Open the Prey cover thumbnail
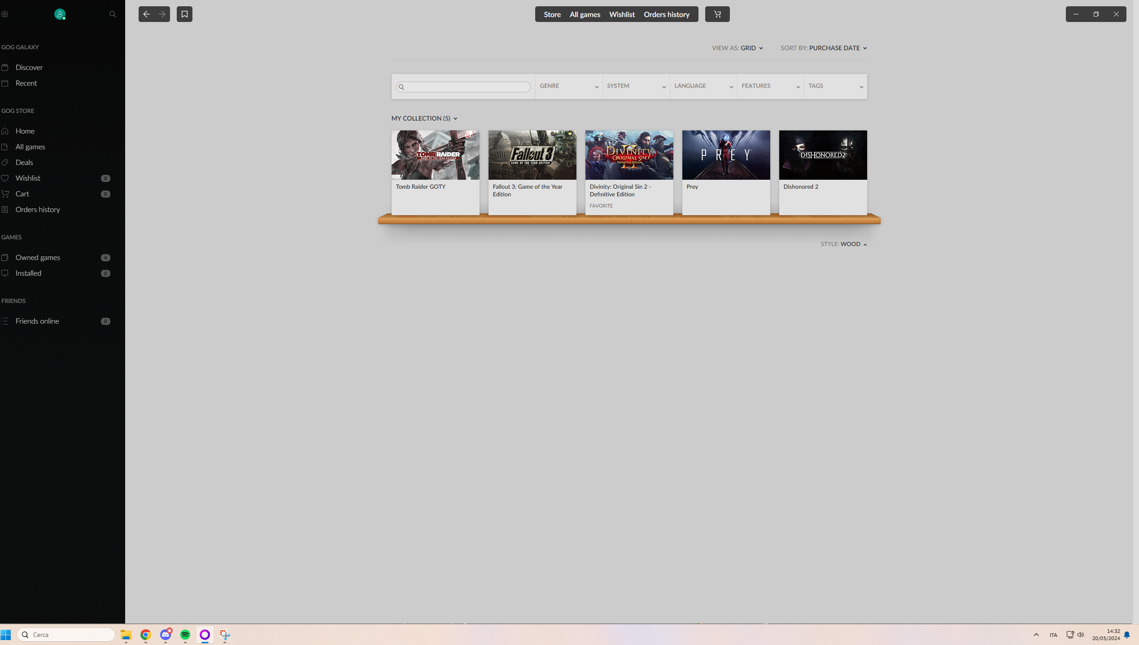This screenshot has height=645, width=1139. click(726, 155)
